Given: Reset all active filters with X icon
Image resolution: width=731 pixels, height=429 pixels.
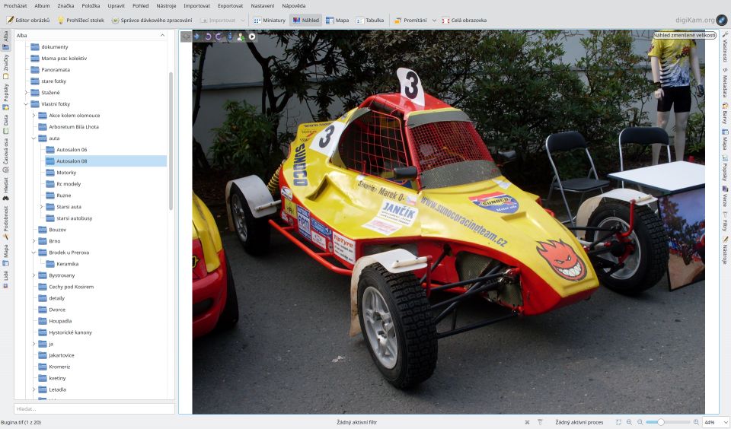Looking at the screenshot, I should [527, 422].
